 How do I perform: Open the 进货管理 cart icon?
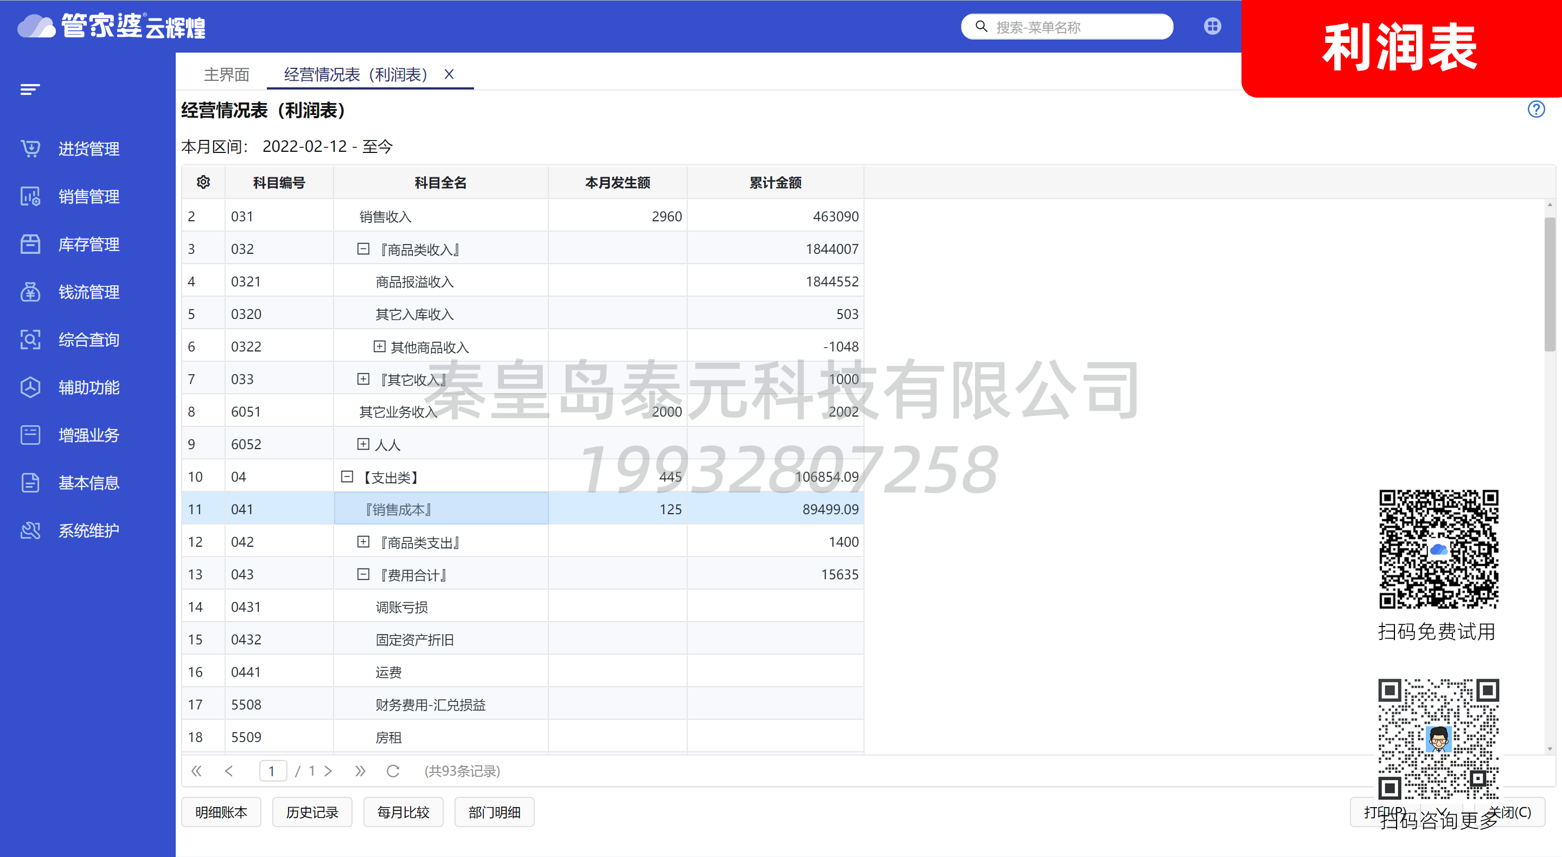click(30, 149)
